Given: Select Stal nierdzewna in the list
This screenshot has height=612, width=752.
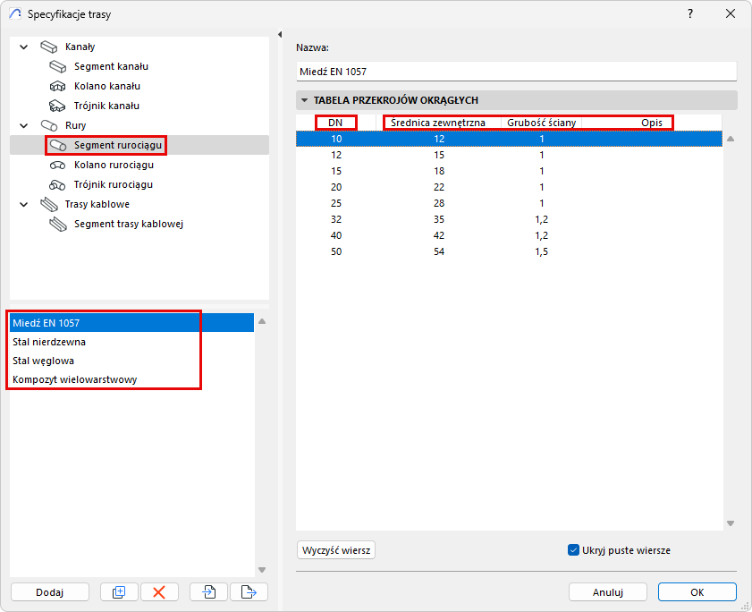Looking at the screenshot, I should (131, 342).
